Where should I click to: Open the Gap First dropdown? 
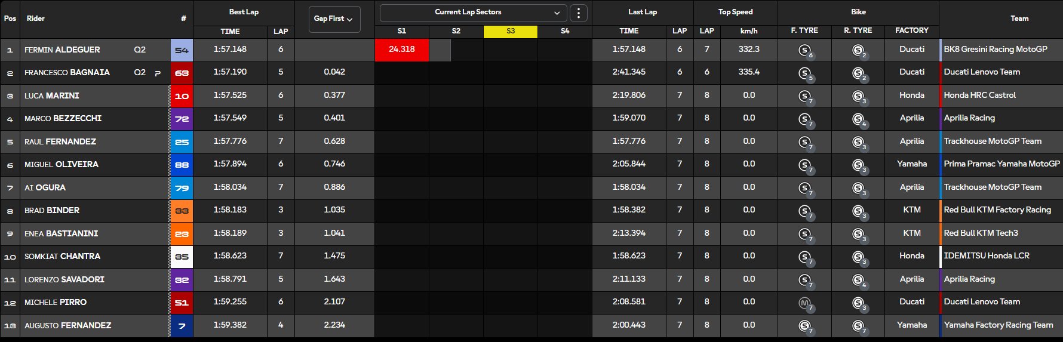334,19
